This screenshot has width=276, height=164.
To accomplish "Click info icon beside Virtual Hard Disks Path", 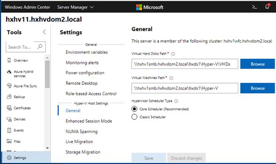I will [x=173, y=54].
